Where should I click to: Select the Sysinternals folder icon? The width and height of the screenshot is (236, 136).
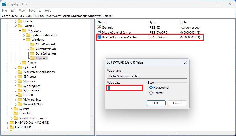[x=20, y=90]
